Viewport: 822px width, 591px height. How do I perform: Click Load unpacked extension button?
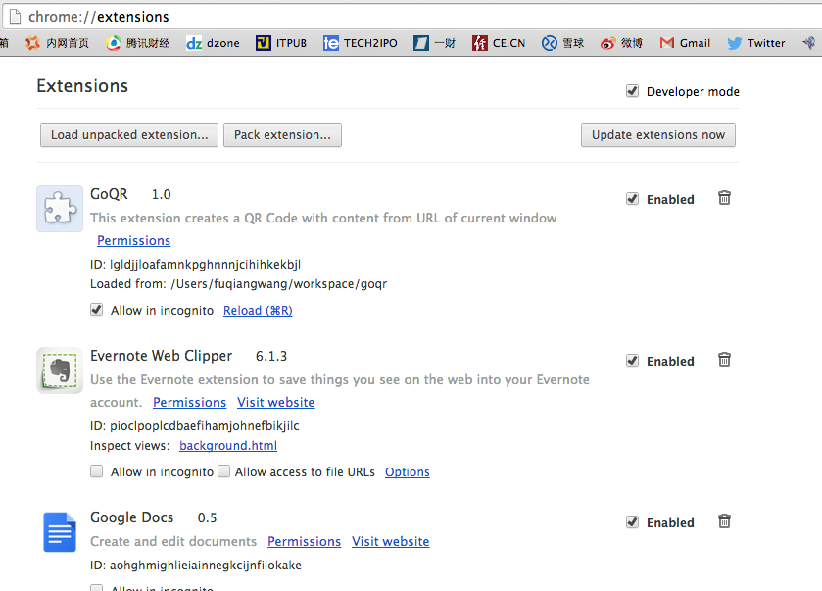[129, 135]
